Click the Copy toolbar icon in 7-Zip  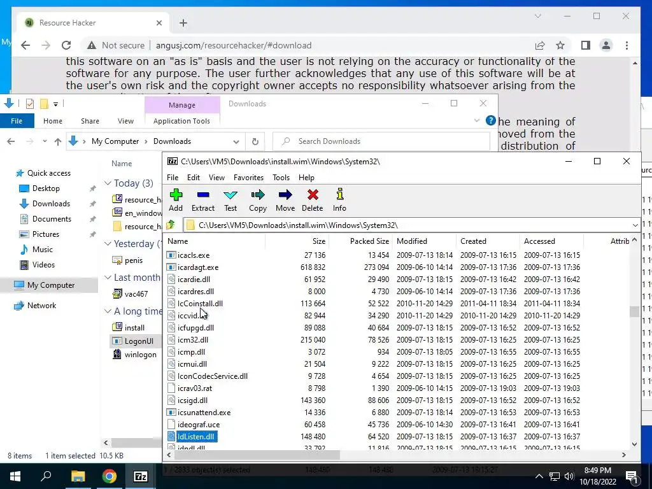(258, 200)
